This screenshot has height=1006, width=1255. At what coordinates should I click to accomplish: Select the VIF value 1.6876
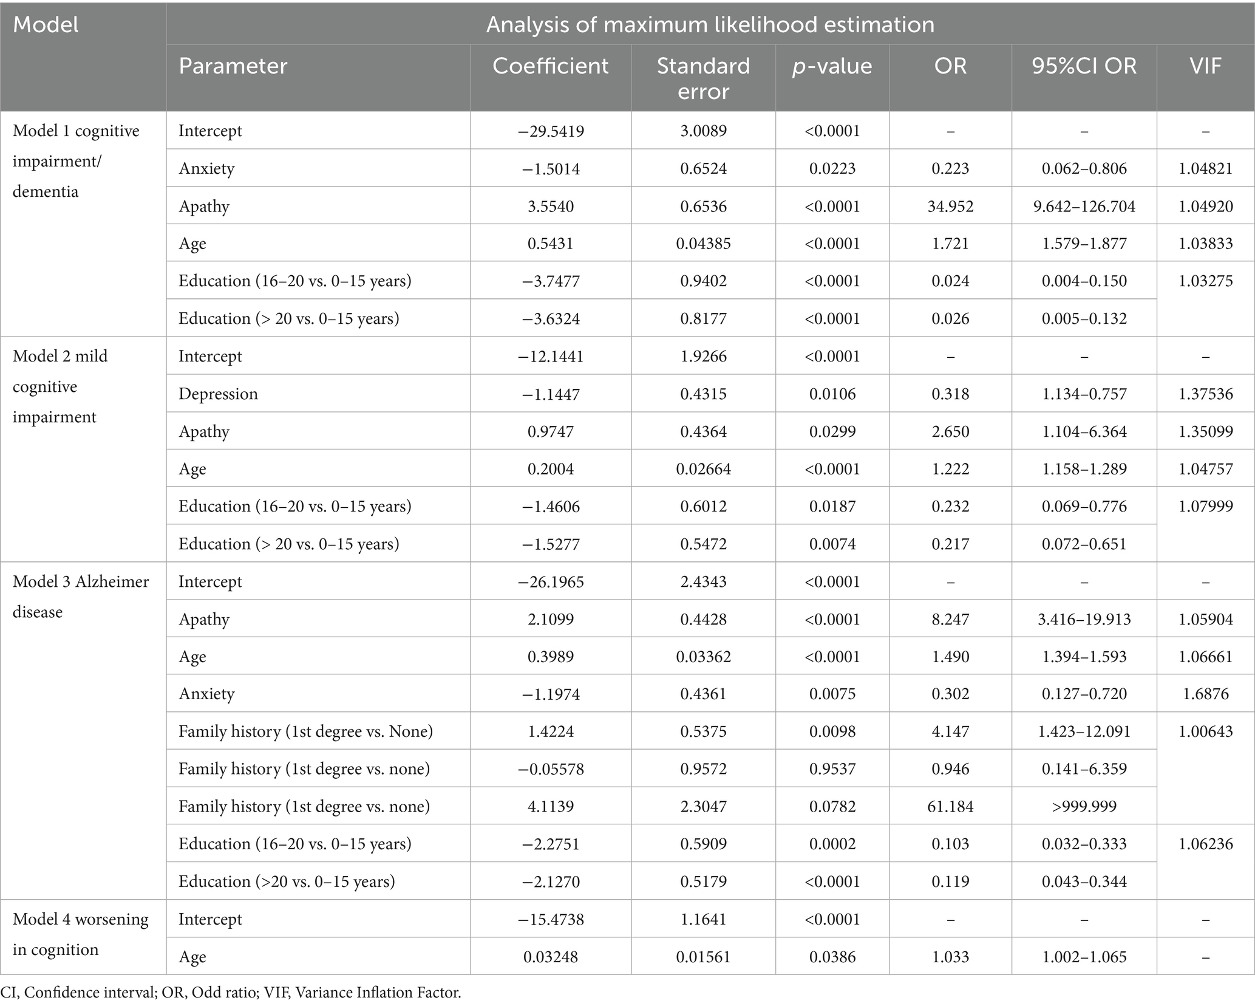(1205, 694)
